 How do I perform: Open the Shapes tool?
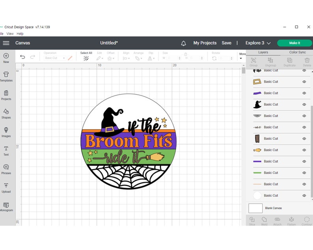[x=6, y=111]
